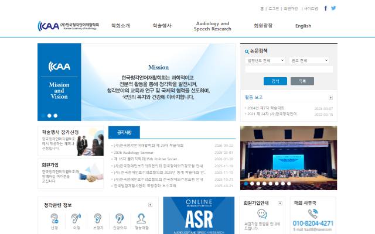375x234 pixels.
Task: Click the phone number 010-8204-4271
Action: (313, 223)
